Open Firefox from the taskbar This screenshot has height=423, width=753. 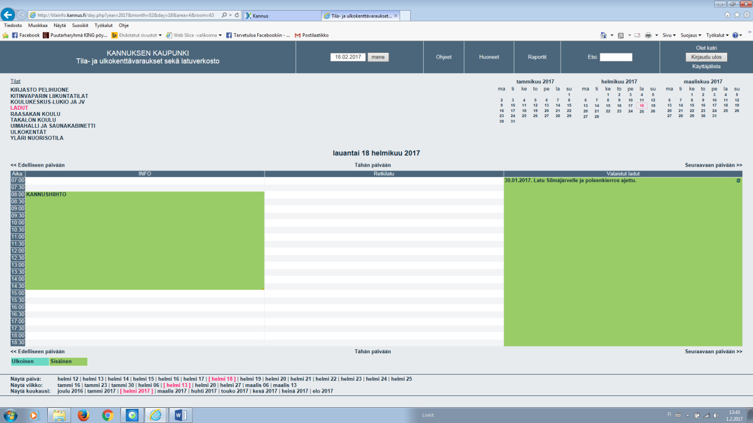(x=83, y=415)
